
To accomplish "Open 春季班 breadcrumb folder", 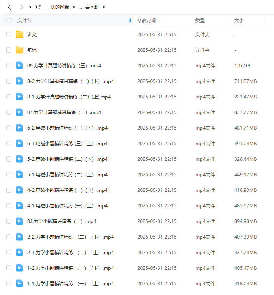I will [92, 7].
